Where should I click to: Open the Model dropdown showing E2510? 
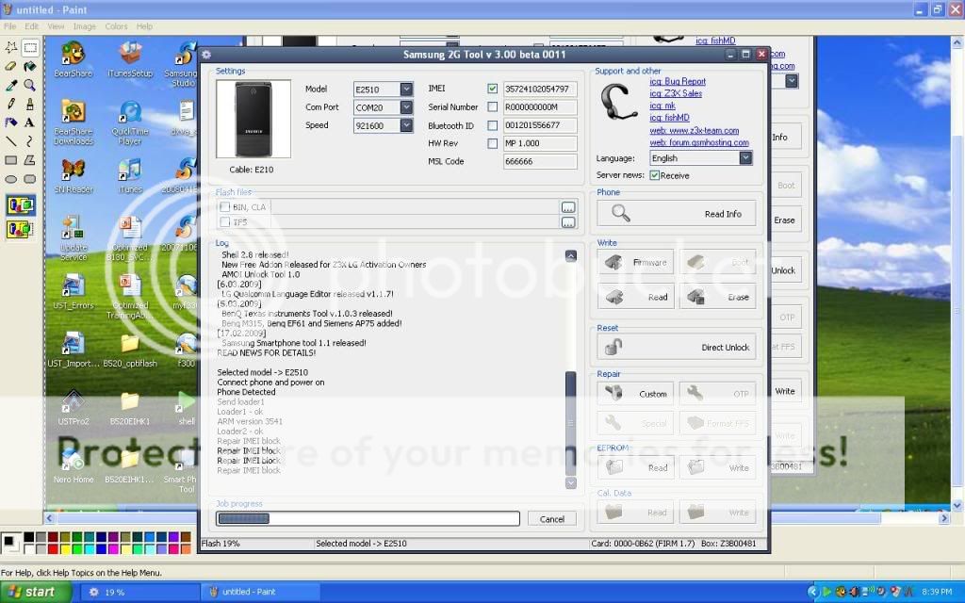[406, 90]
